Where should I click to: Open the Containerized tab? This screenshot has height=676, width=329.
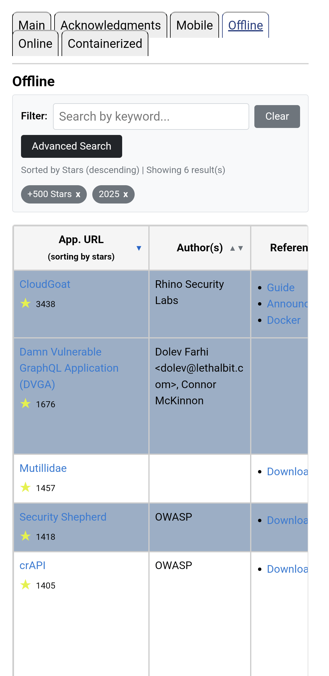pos(105,43)
